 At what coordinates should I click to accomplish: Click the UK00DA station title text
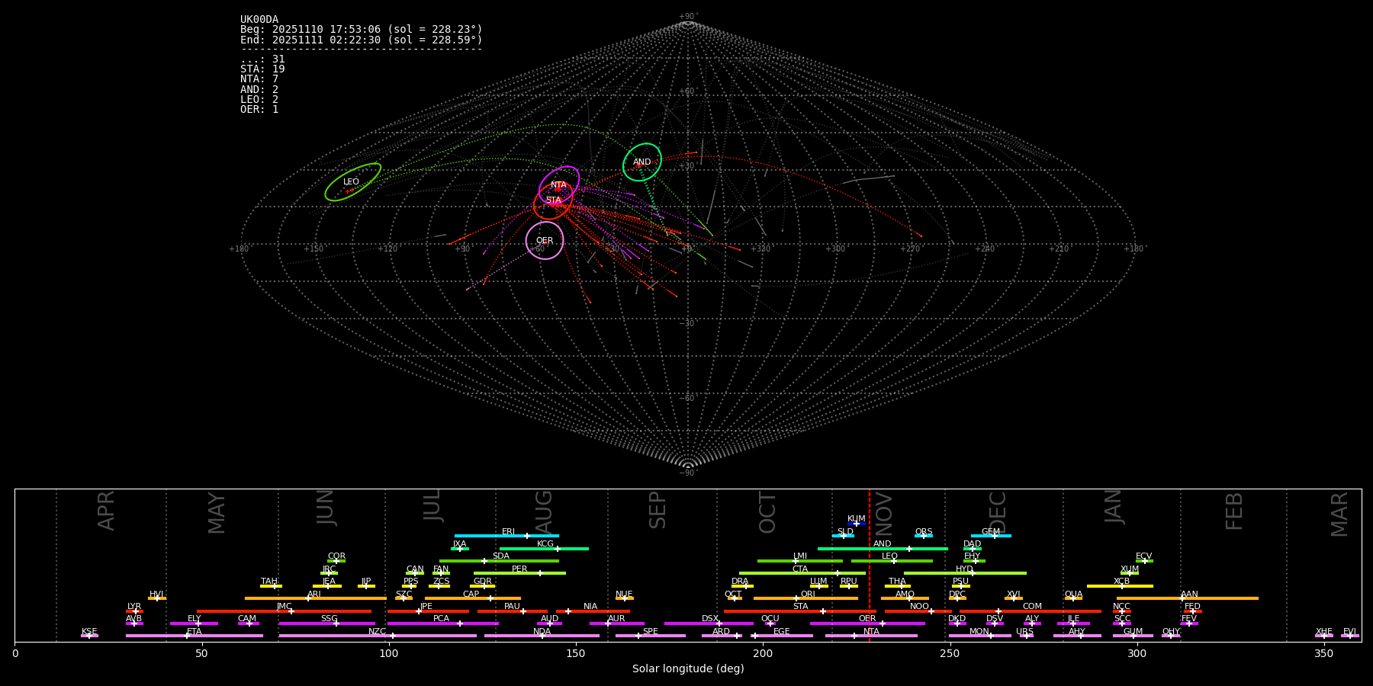259,20
